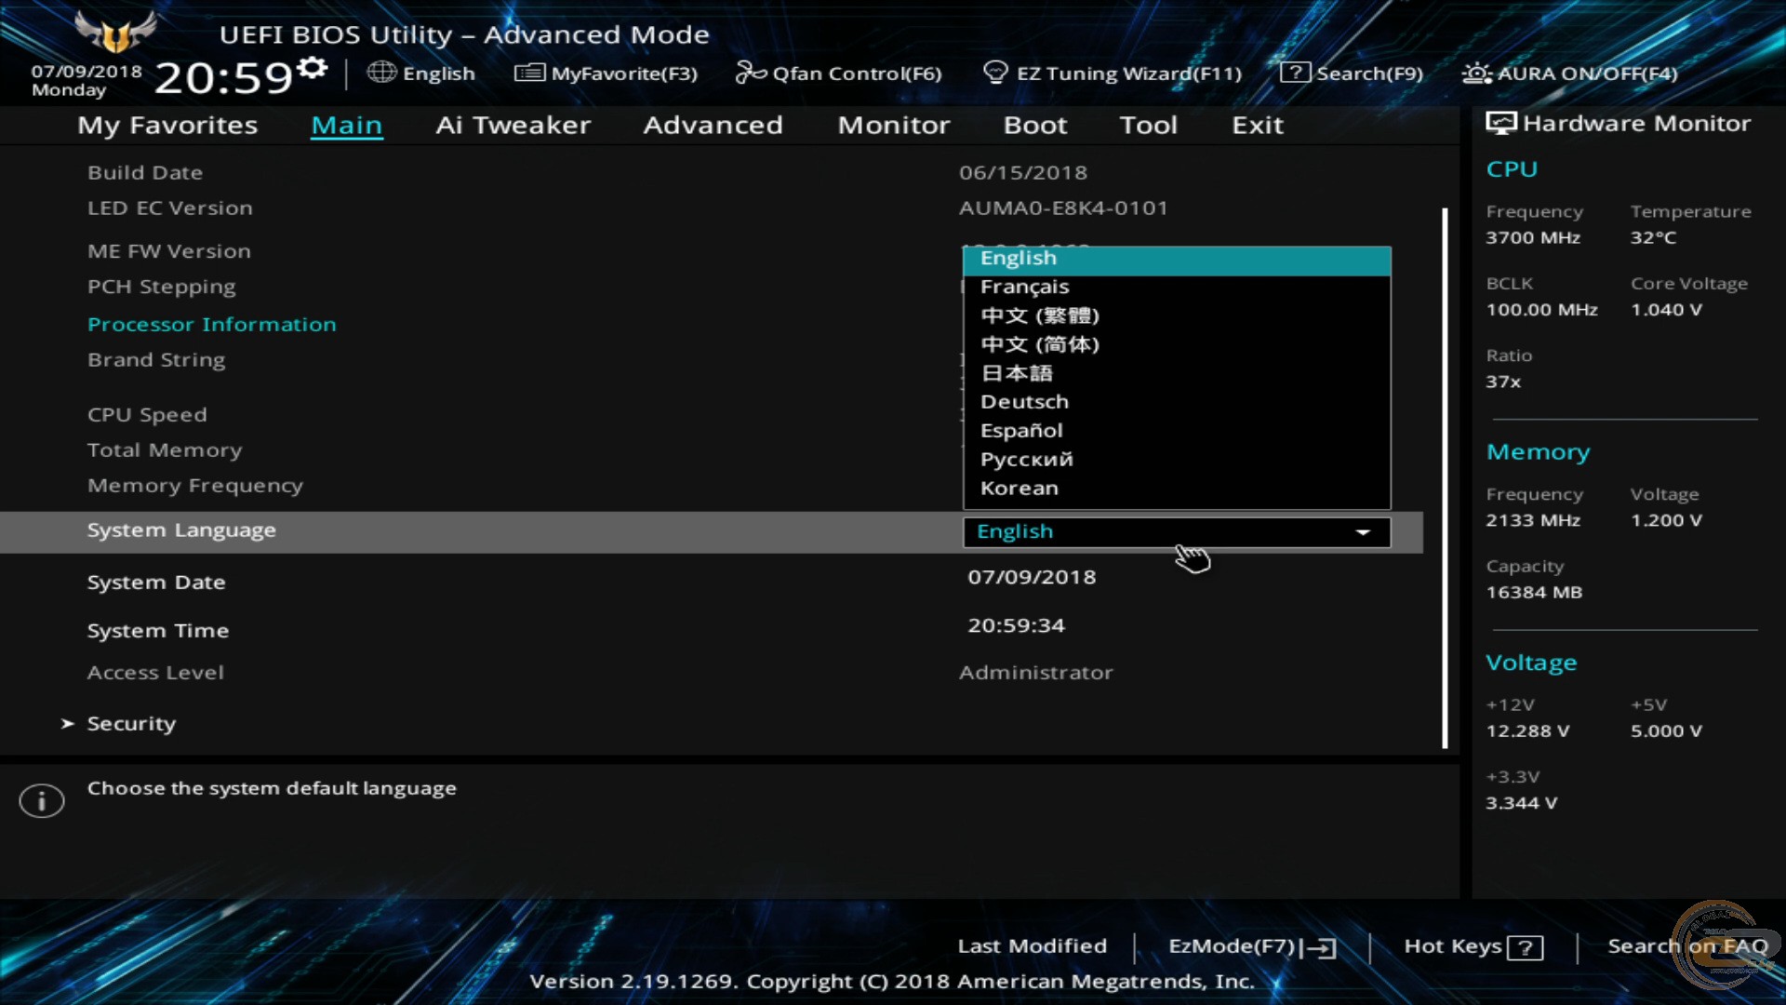Click the +12V reading 12.288 V

pos(1527,731)
